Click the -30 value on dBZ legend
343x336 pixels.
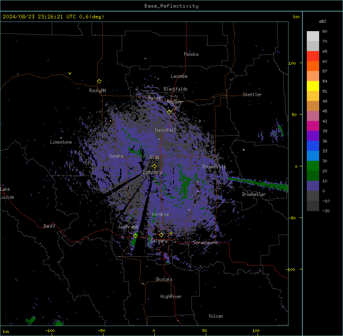pyautogui.click(x=326, y=211)
